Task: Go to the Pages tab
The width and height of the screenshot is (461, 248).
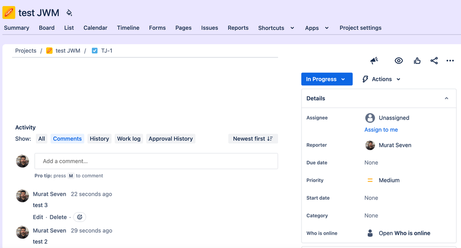Action: coord(183,28)
